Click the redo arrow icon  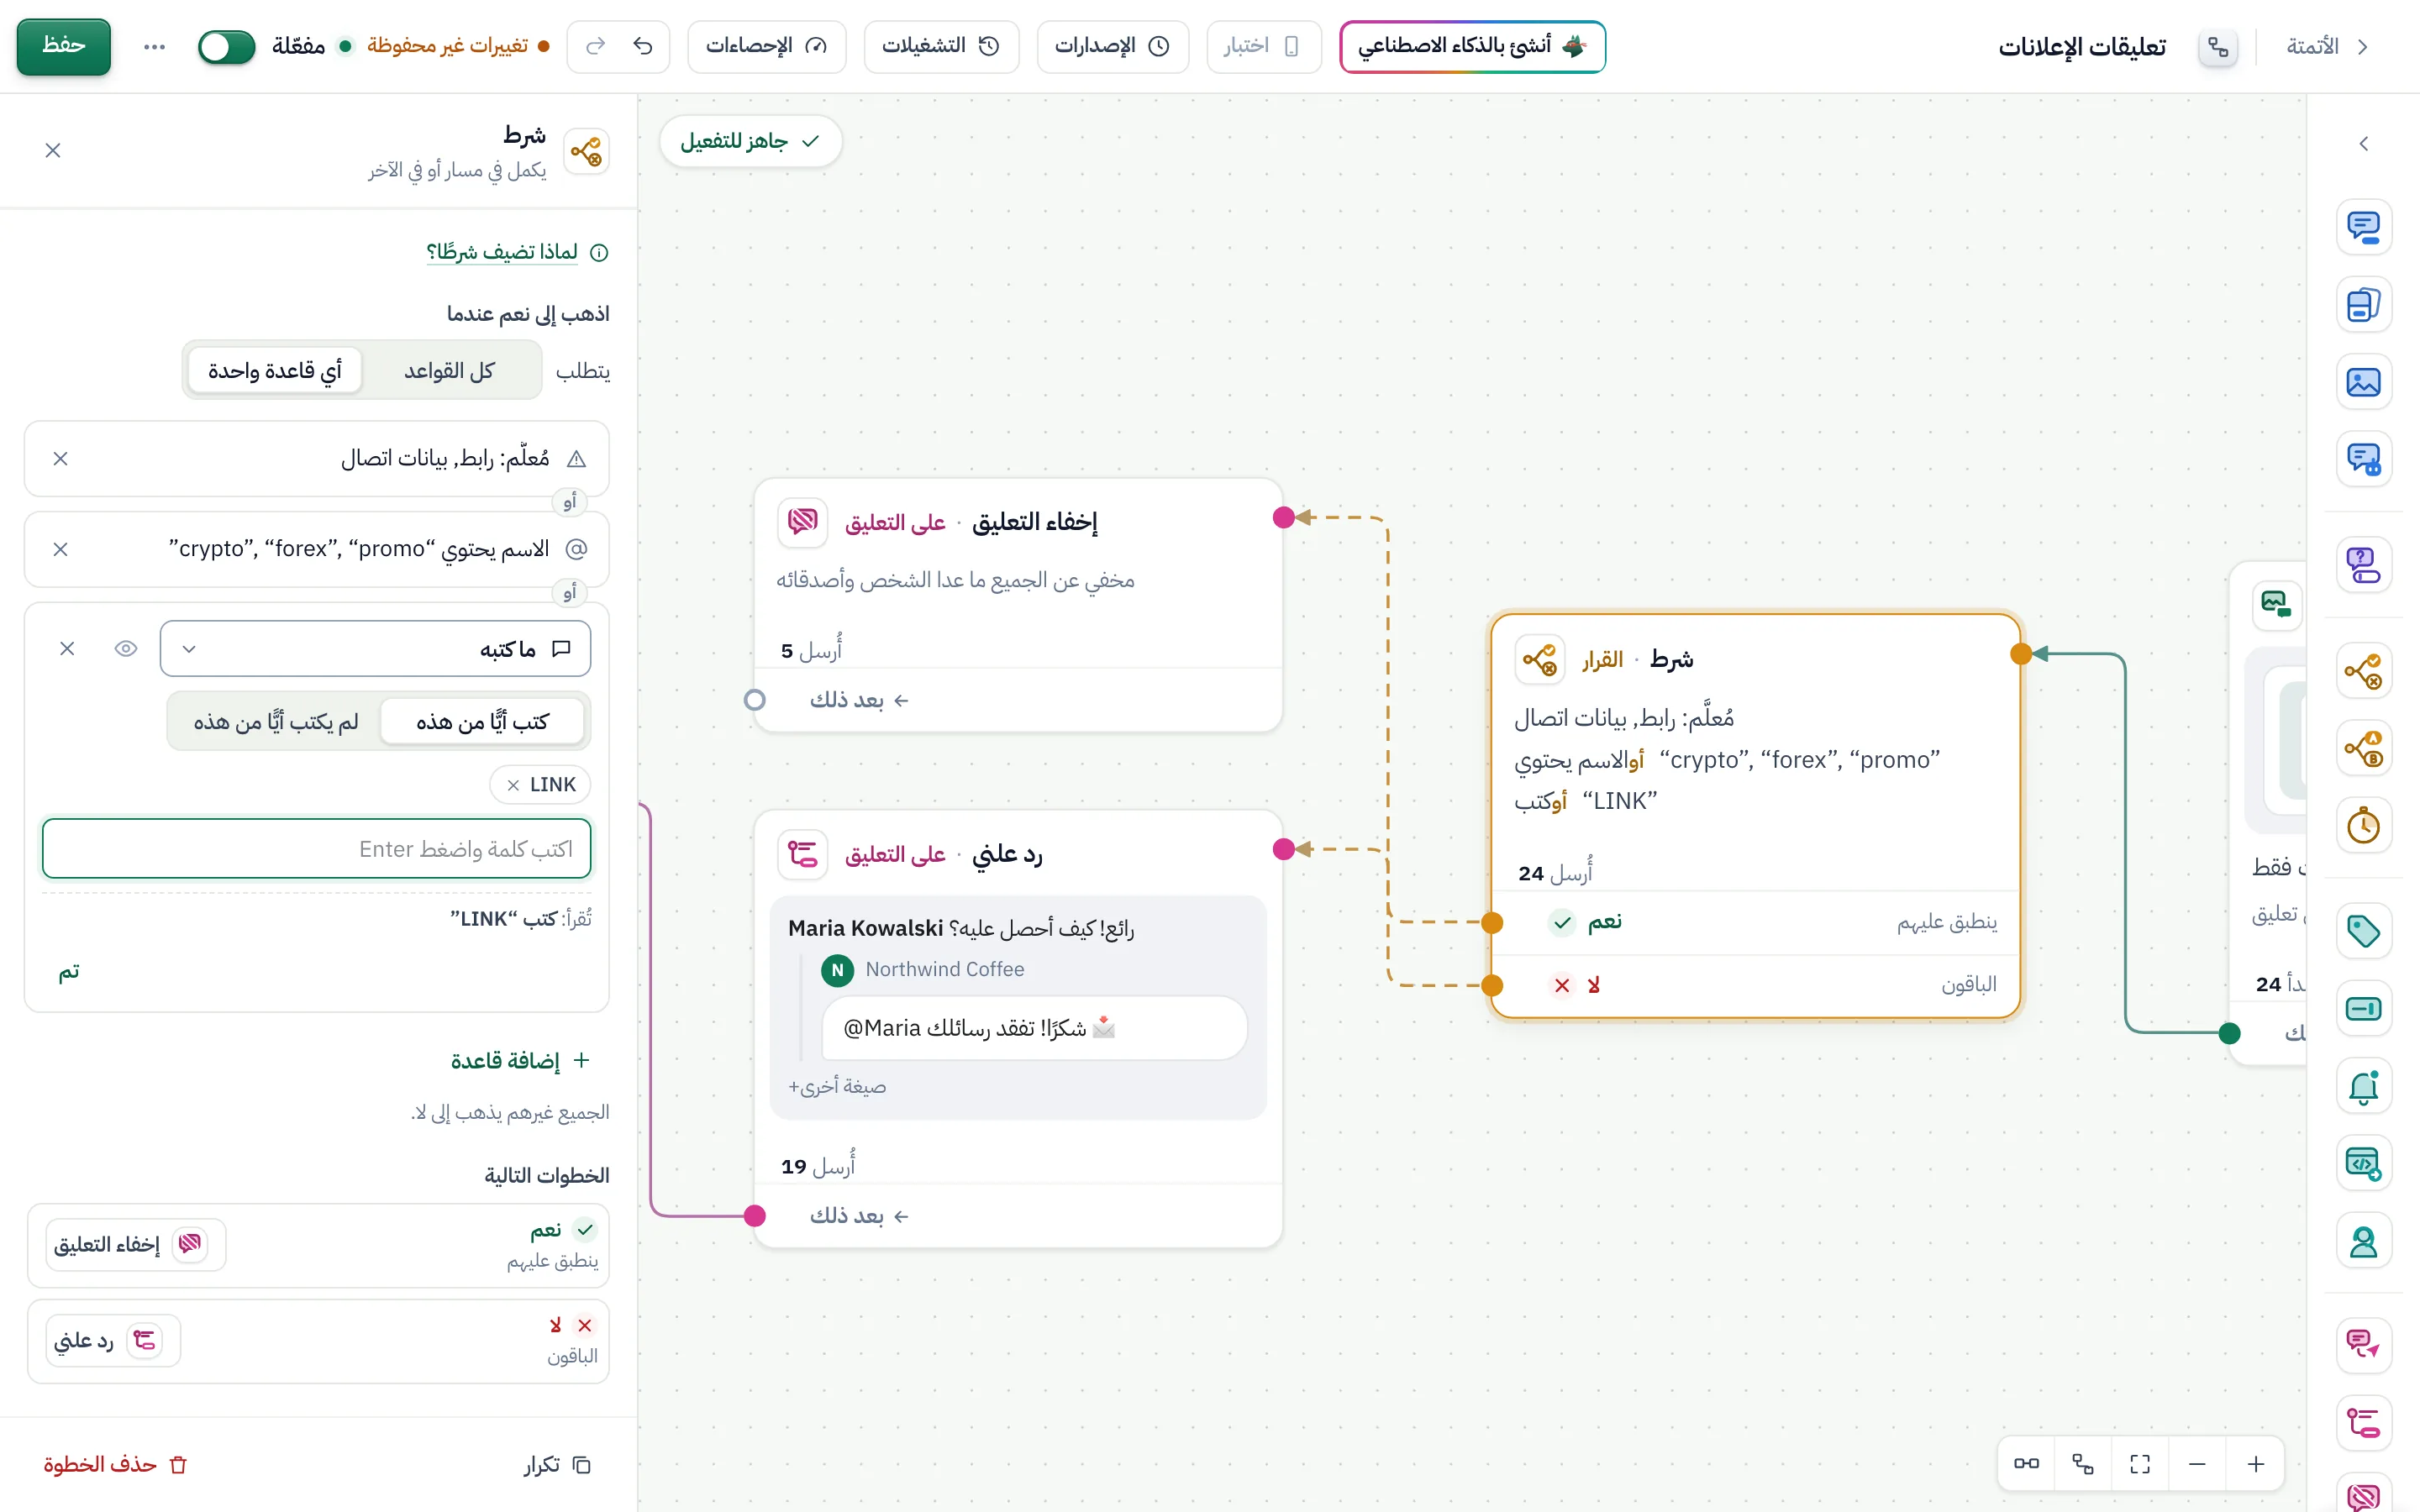596,46
